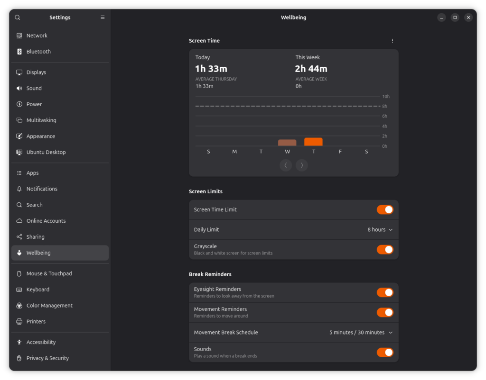Open Privacy & Security settings

(x=60, y=358)
